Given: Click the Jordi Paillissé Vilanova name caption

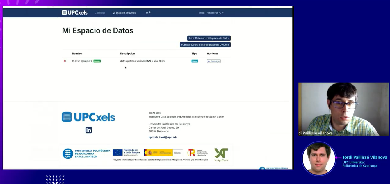Looking at the screenshot, I should [365, 157].
